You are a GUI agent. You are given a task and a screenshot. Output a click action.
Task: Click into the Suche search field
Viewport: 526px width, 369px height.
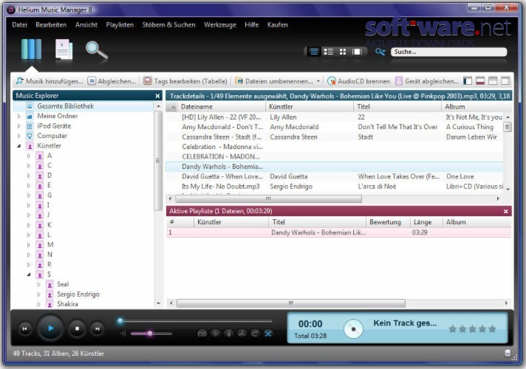448,52
